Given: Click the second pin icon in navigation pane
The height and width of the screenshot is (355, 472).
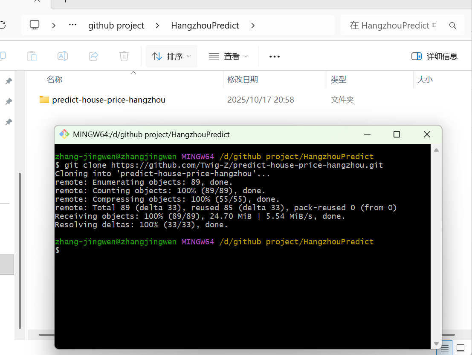Looking at the screenshot, I should tap(9, 101).
